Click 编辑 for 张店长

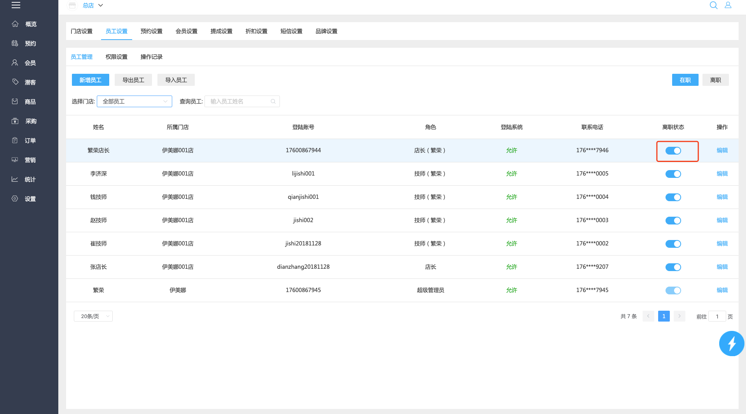tap(722, 267)
